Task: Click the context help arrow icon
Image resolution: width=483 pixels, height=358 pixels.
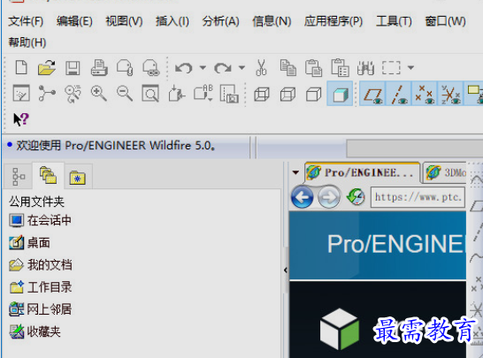Action: pyautogui.click(x=21, y=119)
